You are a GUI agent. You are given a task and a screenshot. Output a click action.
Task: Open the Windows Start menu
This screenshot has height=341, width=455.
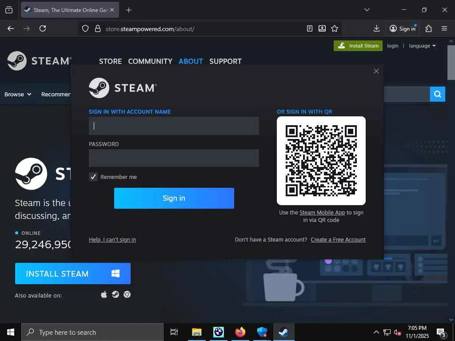click(11, 332)
